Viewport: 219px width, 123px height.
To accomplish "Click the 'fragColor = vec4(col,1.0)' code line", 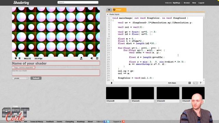I will pyautogui.click(x=136, y=78).
